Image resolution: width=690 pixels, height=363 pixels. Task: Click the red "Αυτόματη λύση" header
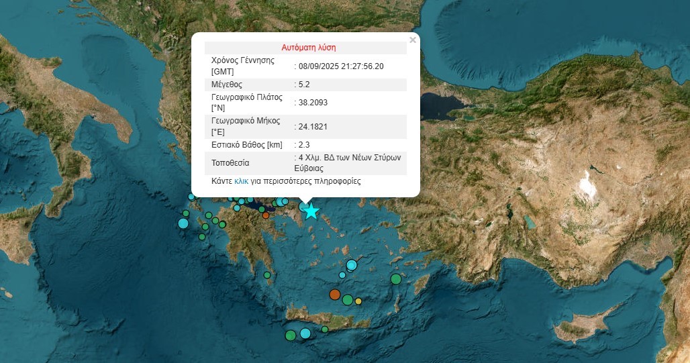coord(308,48)
